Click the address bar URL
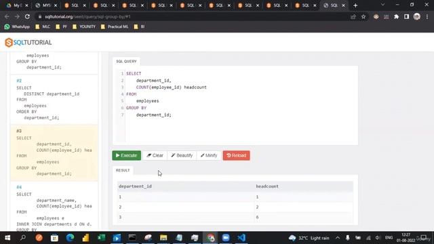 pos(87,17)
